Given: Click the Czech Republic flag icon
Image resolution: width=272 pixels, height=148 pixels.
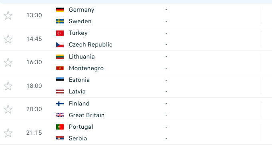Looking at the screenshot, I should click(x=60, y=45).
